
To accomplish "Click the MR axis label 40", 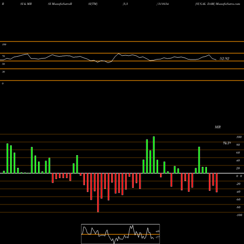I will point(238,161).
